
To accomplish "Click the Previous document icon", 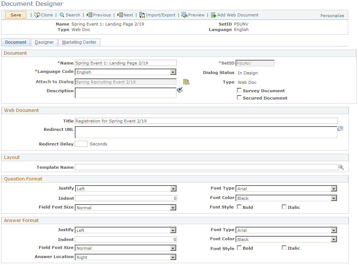I will (x=89, y=15).
